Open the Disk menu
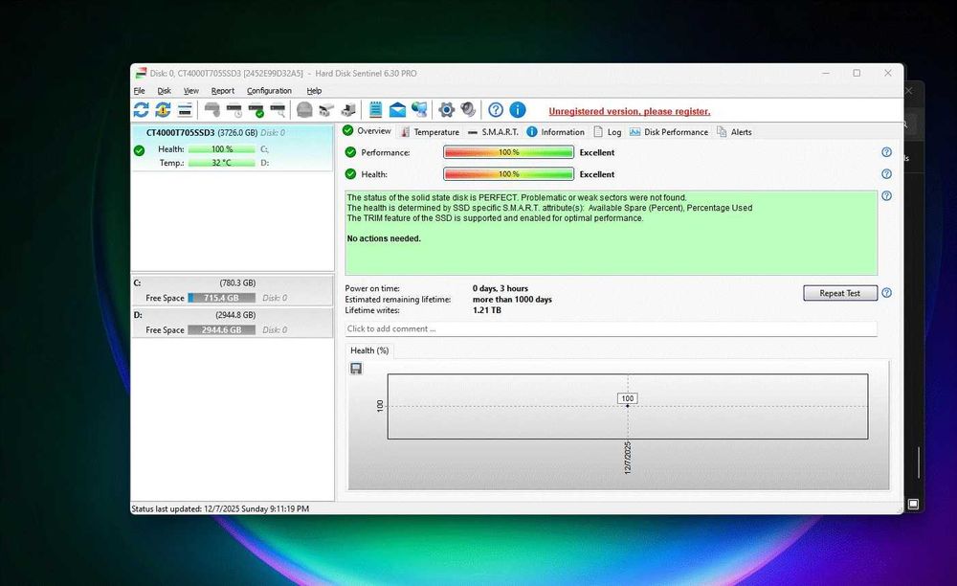 coord(165,90)
